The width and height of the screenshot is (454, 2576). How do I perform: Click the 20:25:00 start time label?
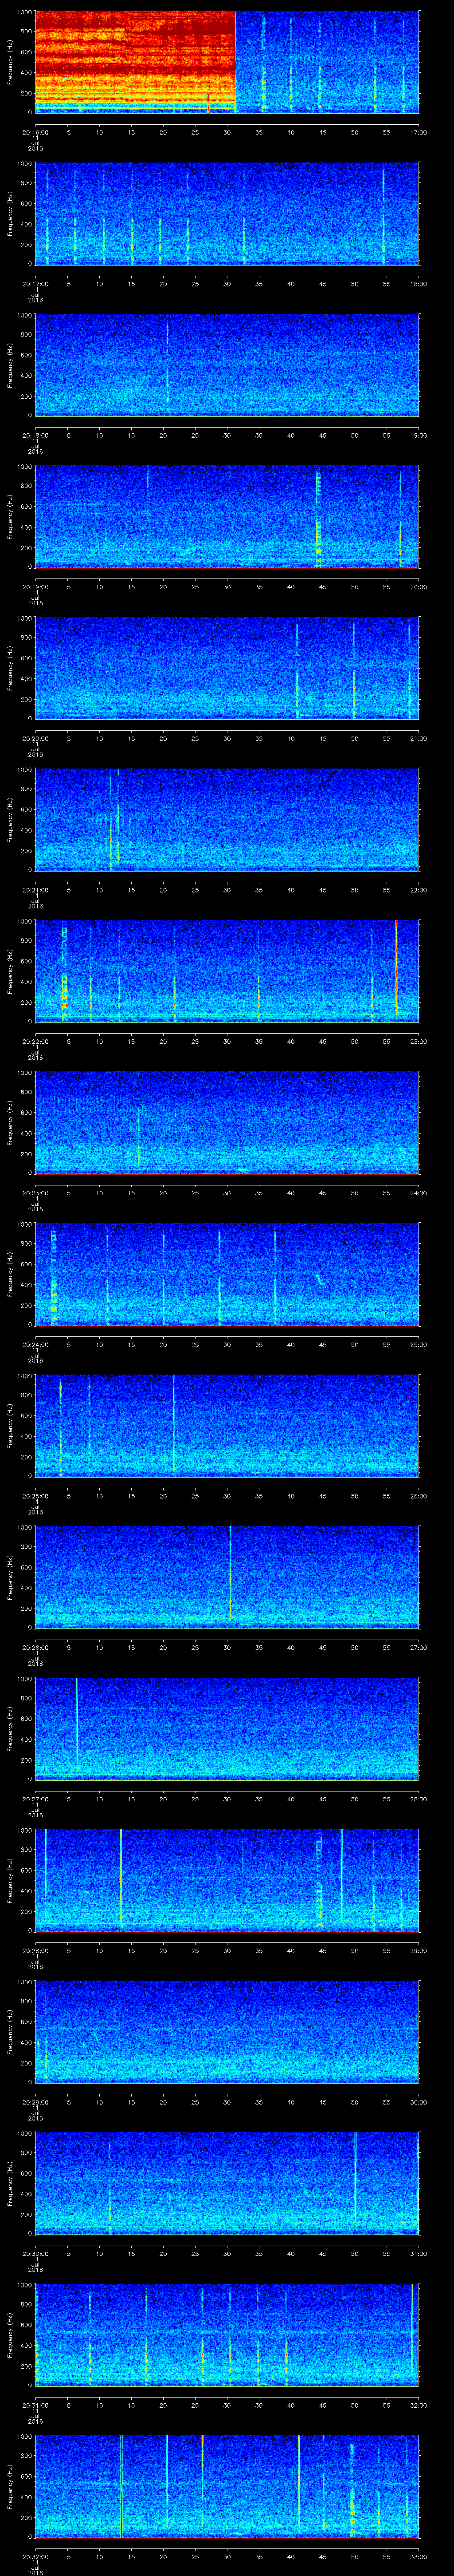point(35,1496)
